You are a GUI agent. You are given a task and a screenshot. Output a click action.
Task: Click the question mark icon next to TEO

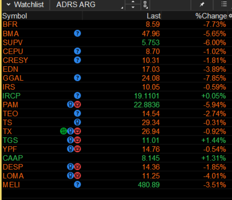tap(77, 113)
